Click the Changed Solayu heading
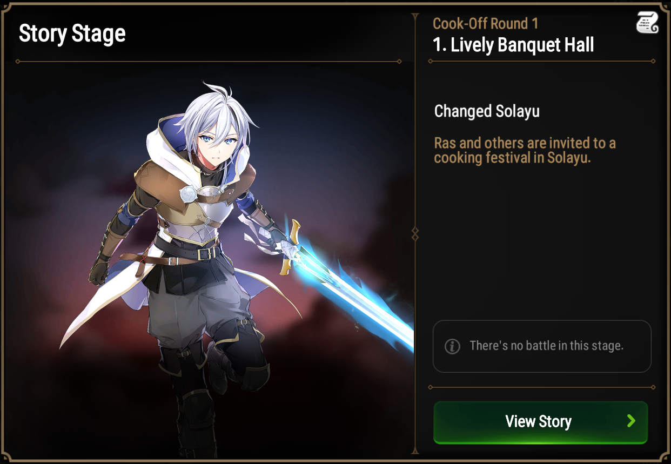 (x=487, y=111)
